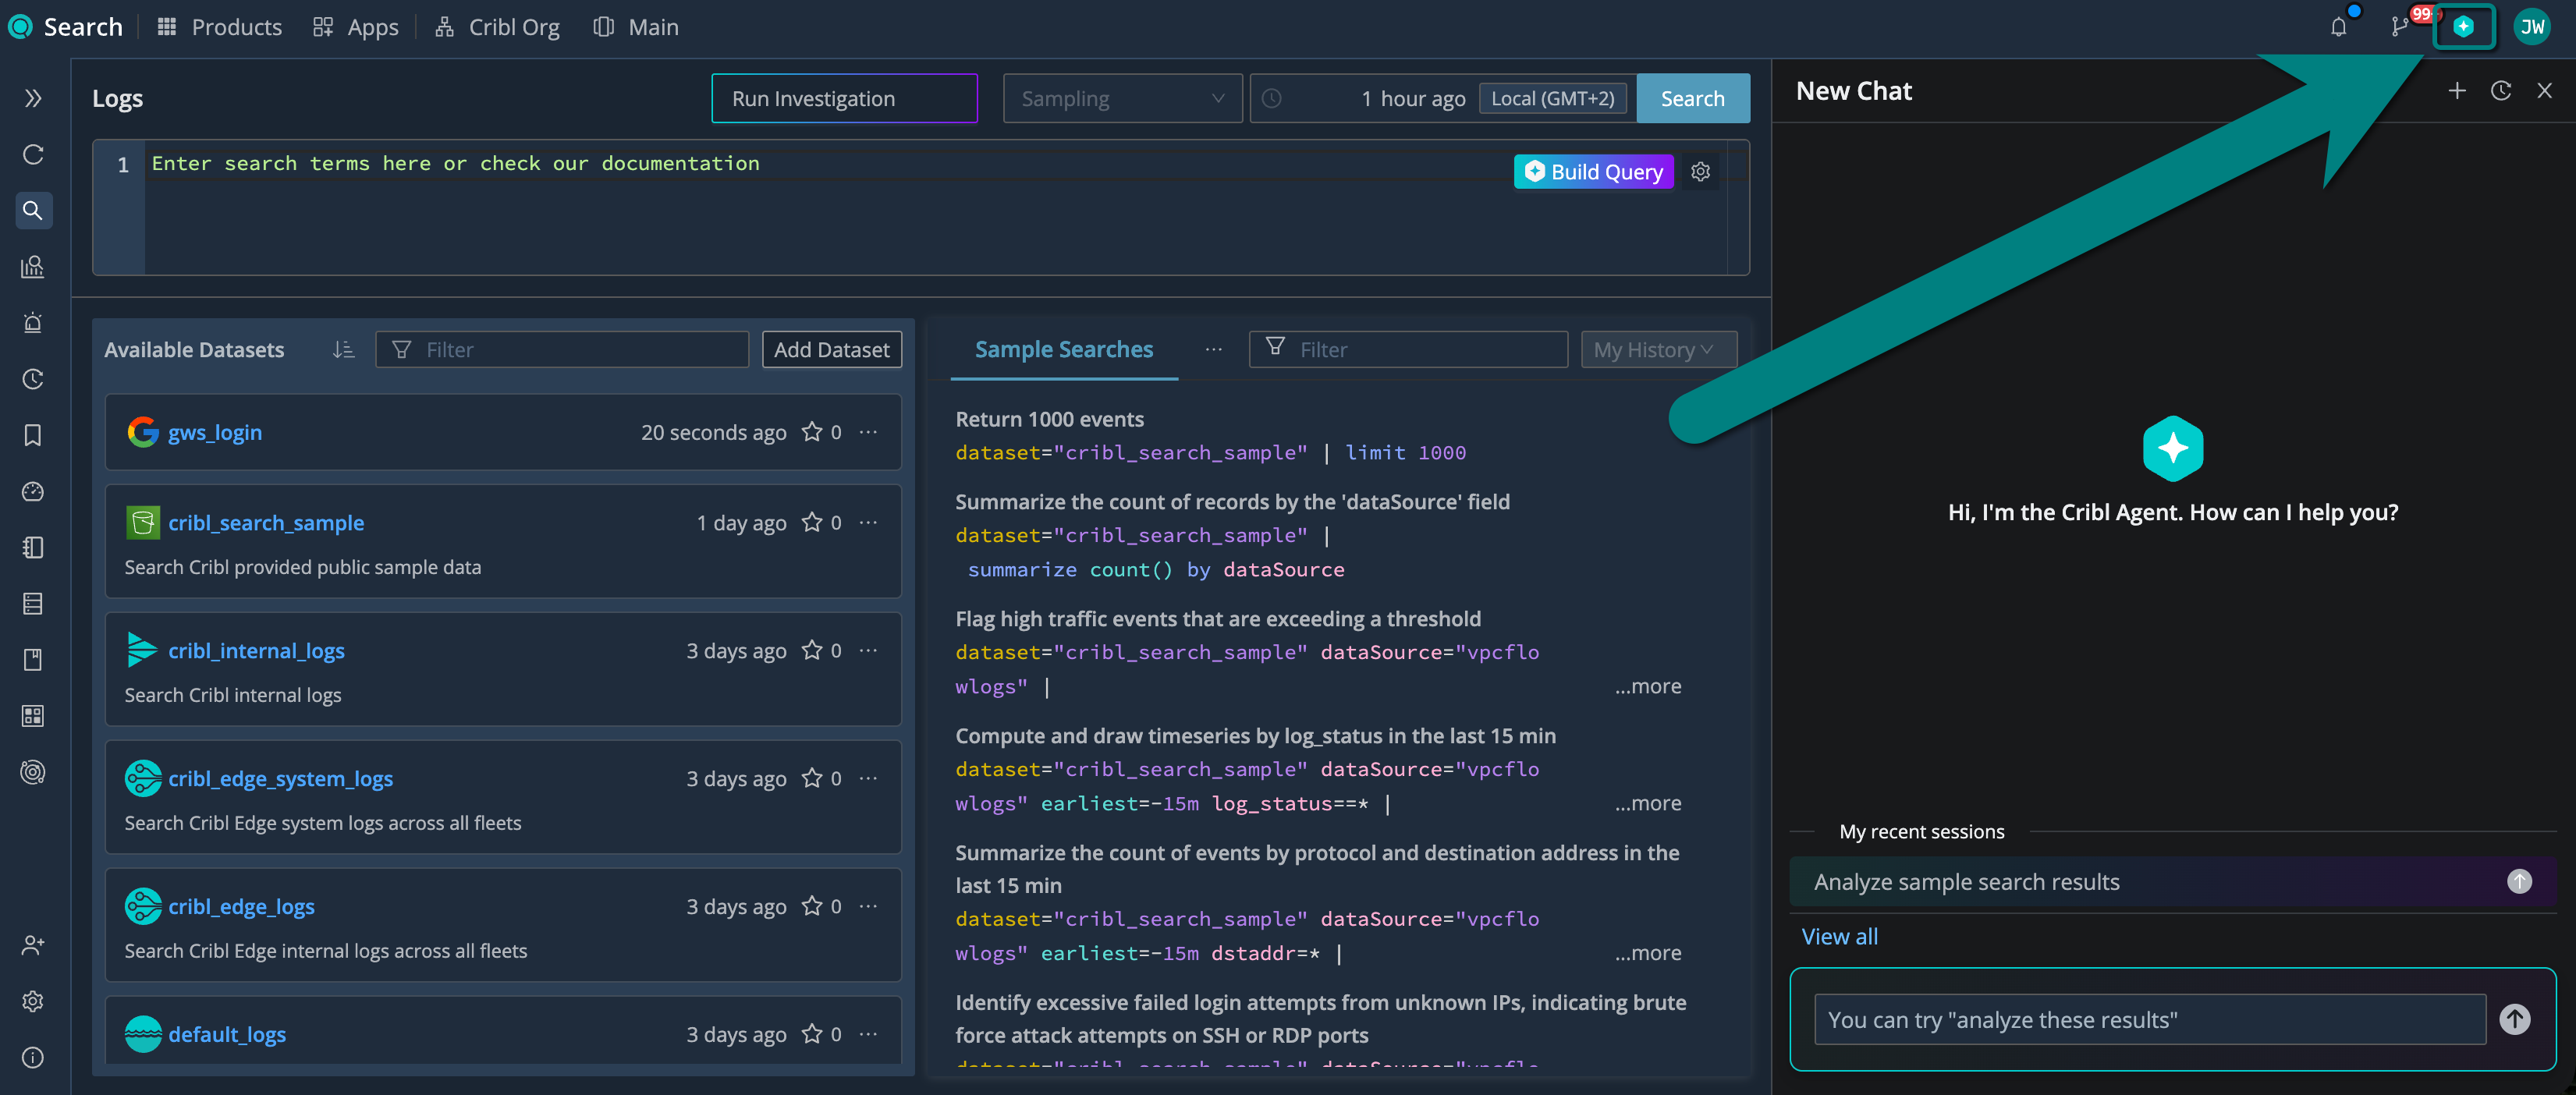Open more options for cribl_internal_logs dataset
The height and width of the screenshot is (1095, 2576).
pos(868,651)
